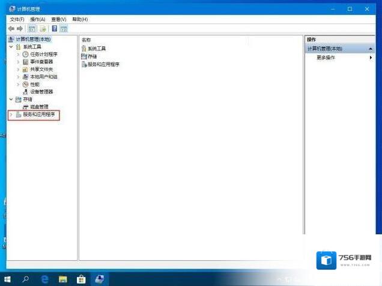
Task: Click the blue Help icon in the toolbar
Action: [54, 28]
